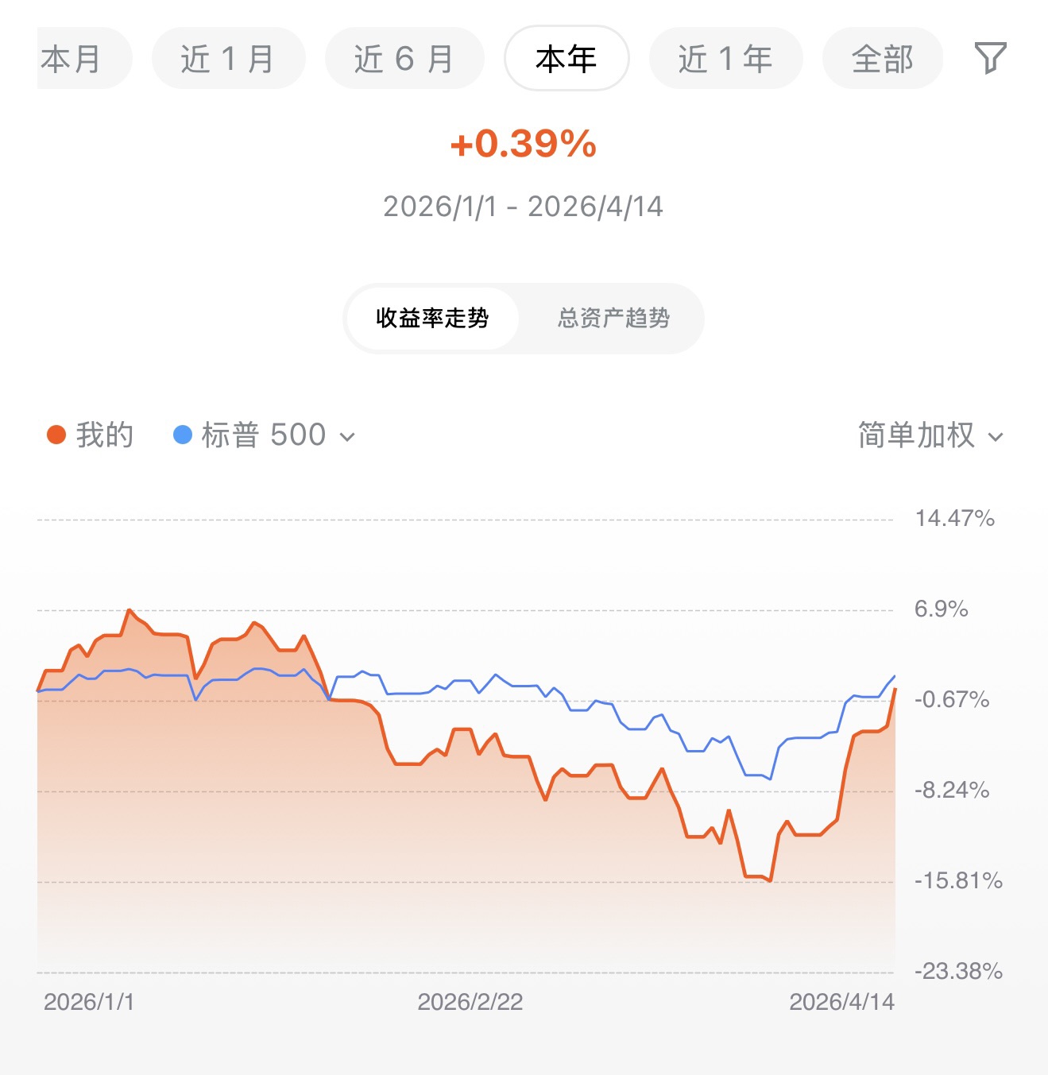Toggle the orange 我的 legend dot

pos(56,435)
